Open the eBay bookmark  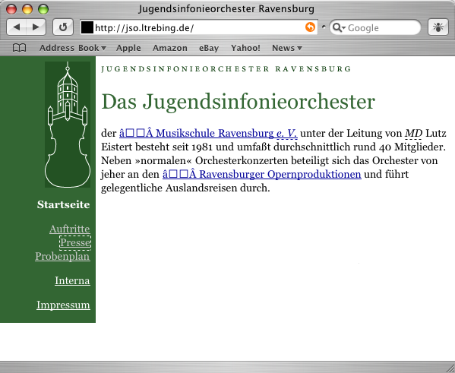pyautogui.click(x=209, y=48)
